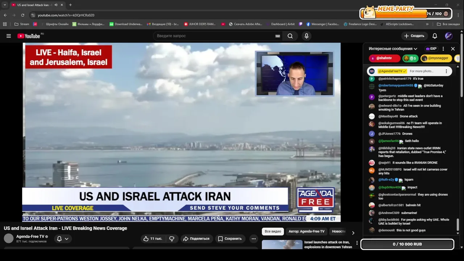Open the Messenger | Facebook bookmark
Screen dimensions: 464x261
click(323, 24)
